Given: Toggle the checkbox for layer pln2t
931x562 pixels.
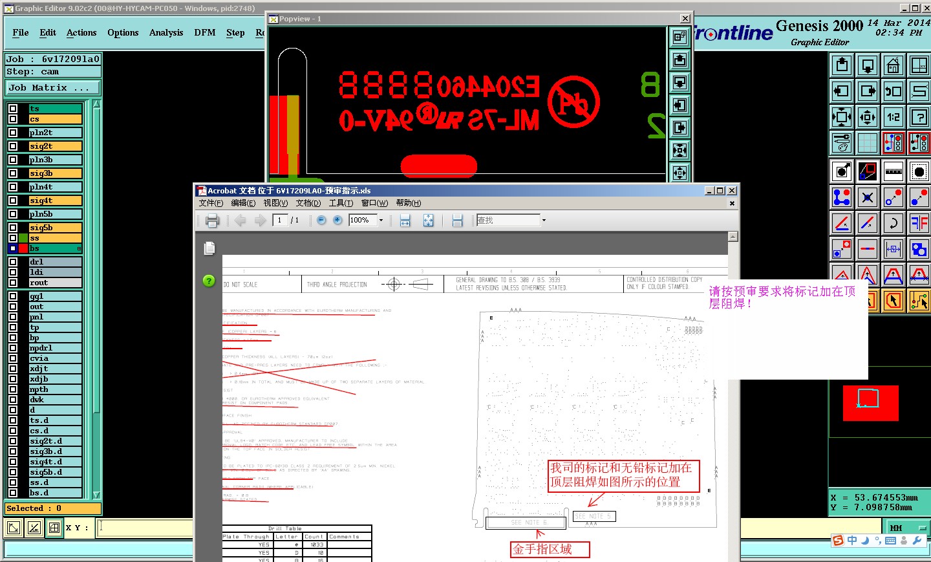Looking at the screenshot, I should pyautogui.click(x=13, y=133).
